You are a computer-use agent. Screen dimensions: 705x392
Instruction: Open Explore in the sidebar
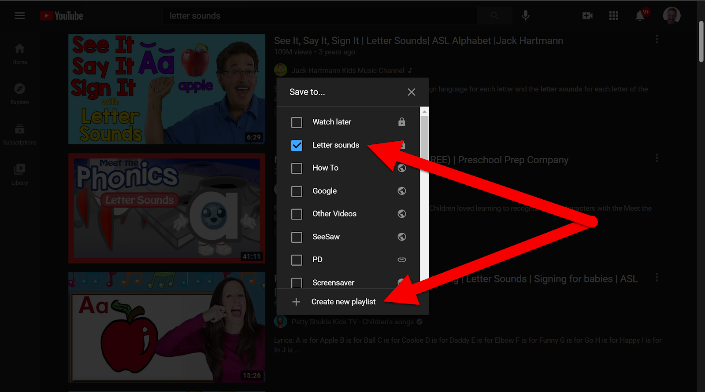[19, 94]
